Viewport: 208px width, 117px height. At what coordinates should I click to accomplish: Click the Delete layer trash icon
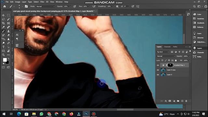(186, 101)
